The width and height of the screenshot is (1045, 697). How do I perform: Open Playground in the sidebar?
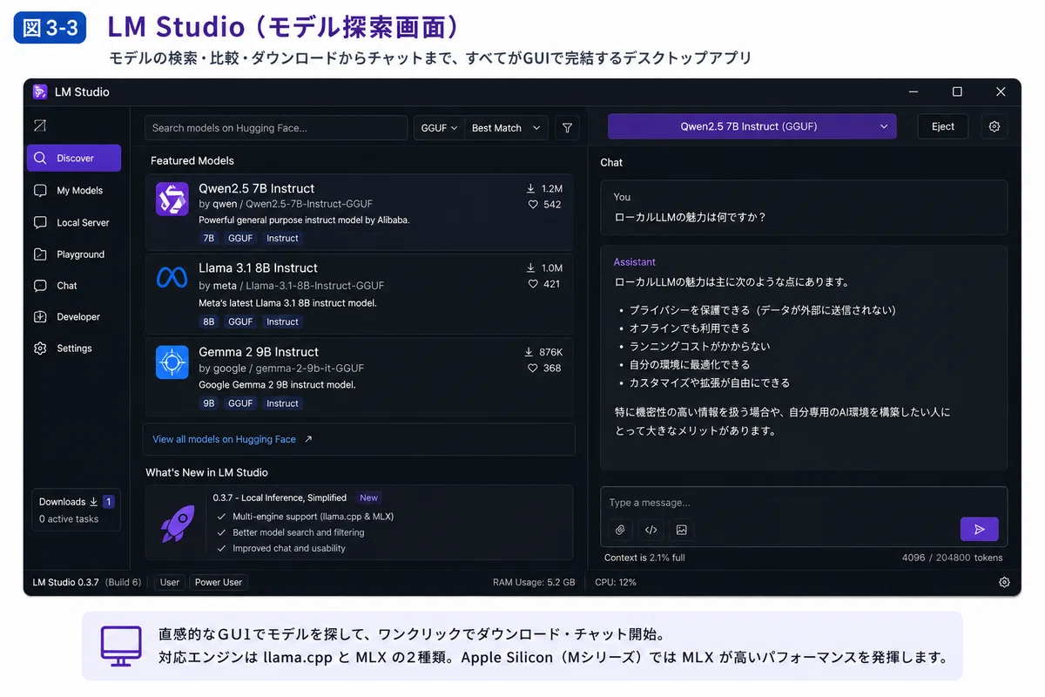(x=74, y=254)
